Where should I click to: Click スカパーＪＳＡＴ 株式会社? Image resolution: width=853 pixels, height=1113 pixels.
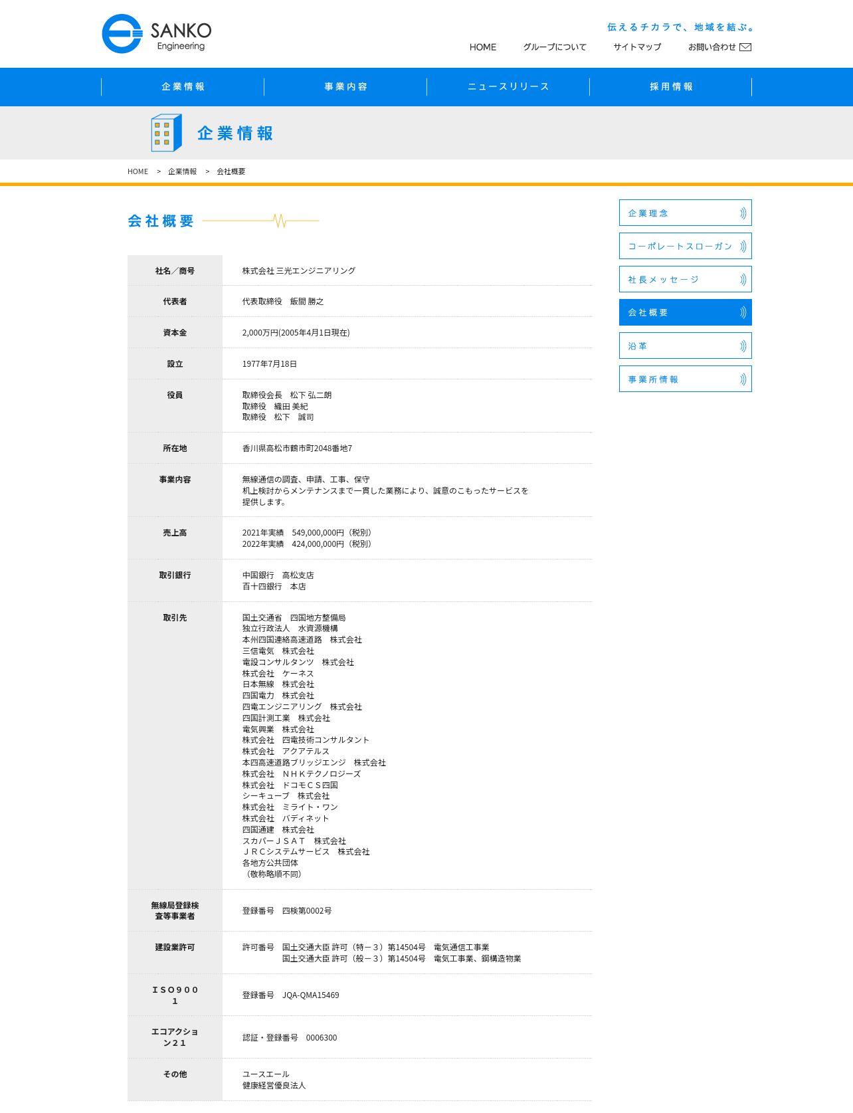click(x=294, y=841)
